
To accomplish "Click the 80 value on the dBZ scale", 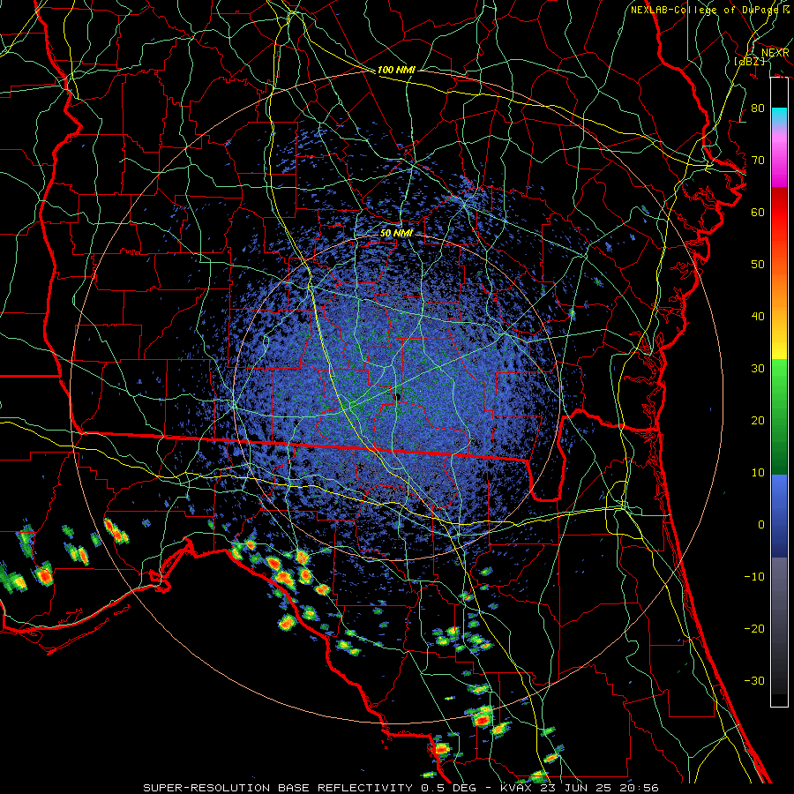I will click(758, 109).
